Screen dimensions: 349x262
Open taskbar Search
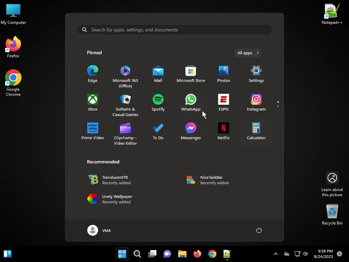[137, 254]
